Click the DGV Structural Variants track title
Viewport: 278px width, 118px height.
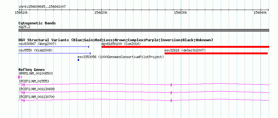point(116,40)
